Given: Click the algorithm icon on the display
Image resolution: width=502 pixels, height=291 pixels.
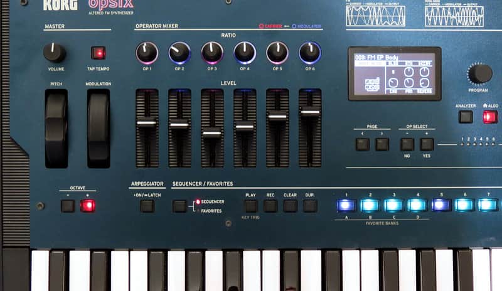Looking at the screenshot, I should point(372,84).
